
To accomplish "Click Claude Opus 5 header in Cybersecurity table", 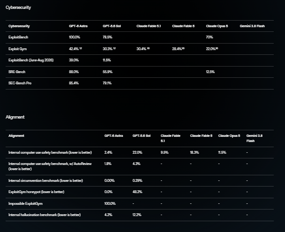I will tap(217, 26).
